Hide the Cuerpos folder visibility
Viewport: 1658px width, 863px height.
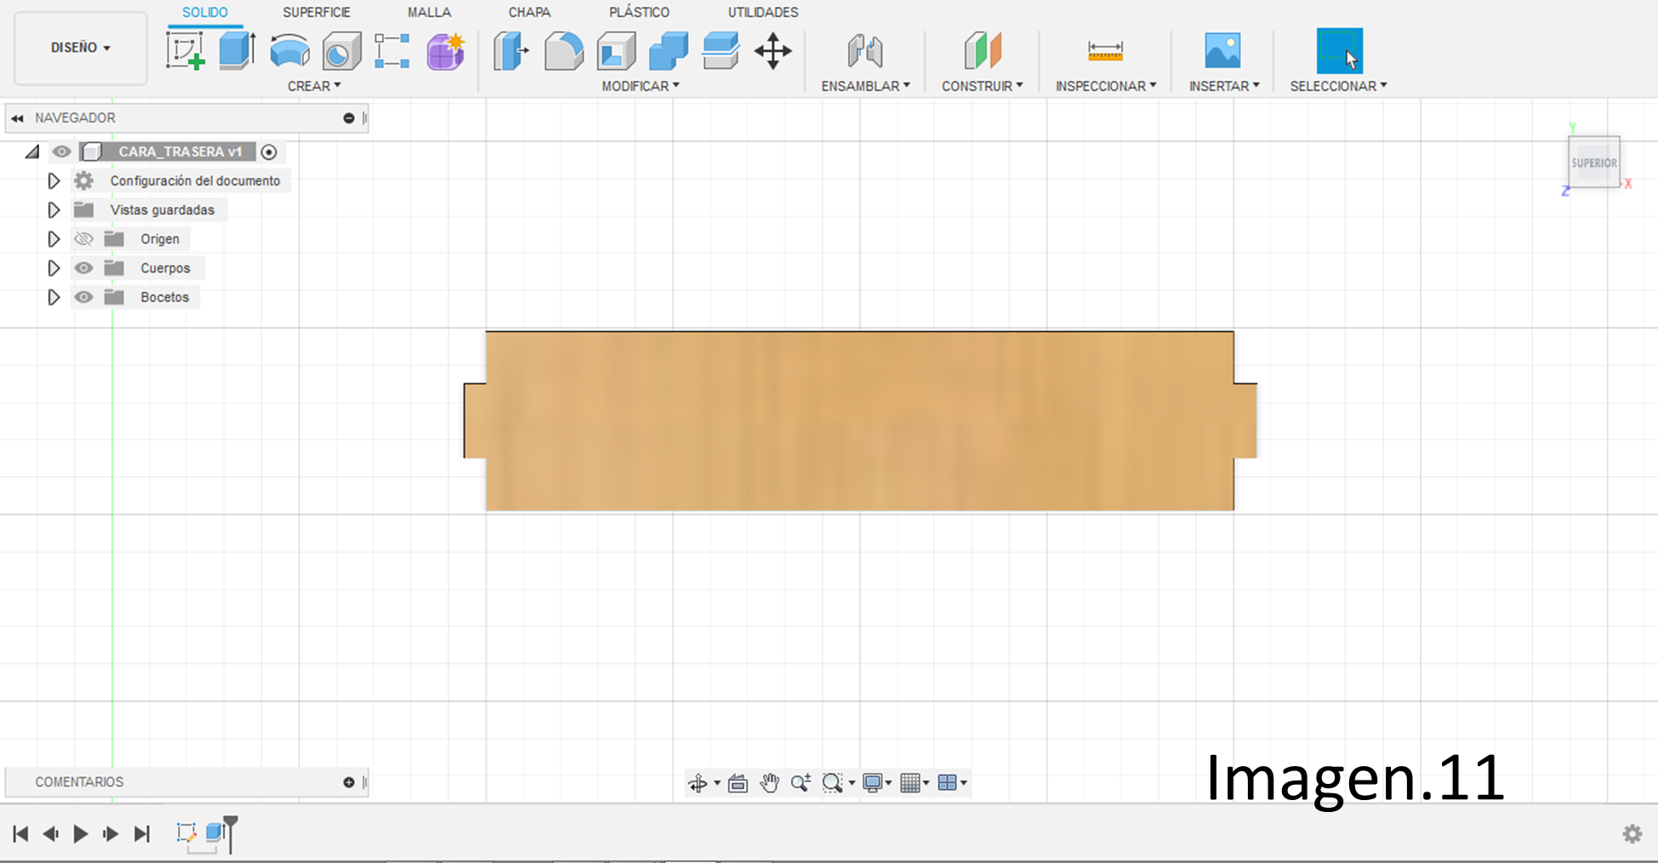tap(83, 268)
